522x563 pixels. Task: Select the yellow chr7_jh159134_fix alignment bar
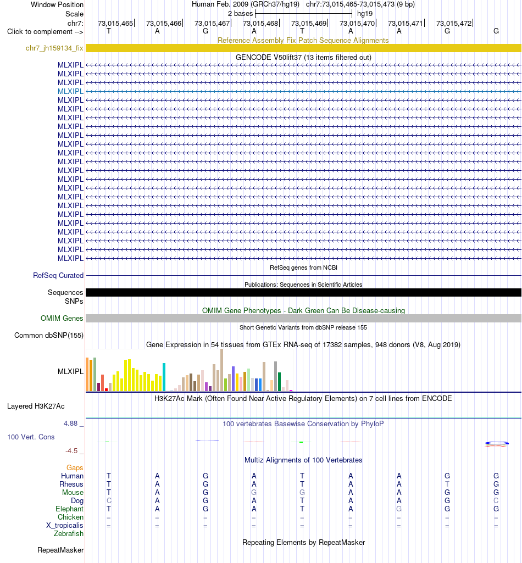(303, 48)
